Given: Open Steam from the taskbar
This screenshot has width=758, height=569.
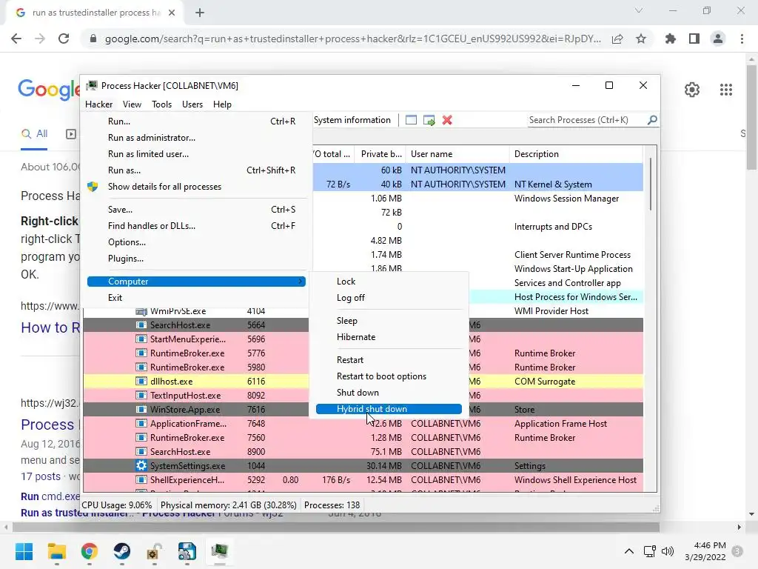Looking at the screenshot, I should point(122,551).
